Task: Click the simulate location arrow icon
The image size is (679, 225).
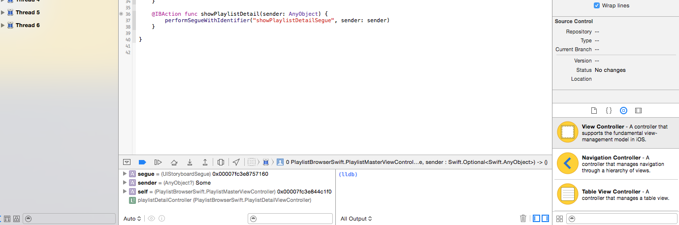Action: (236, 162)
